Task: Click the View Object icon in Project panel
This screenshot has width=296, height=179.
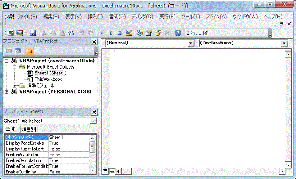Action: tap(18, 51)
